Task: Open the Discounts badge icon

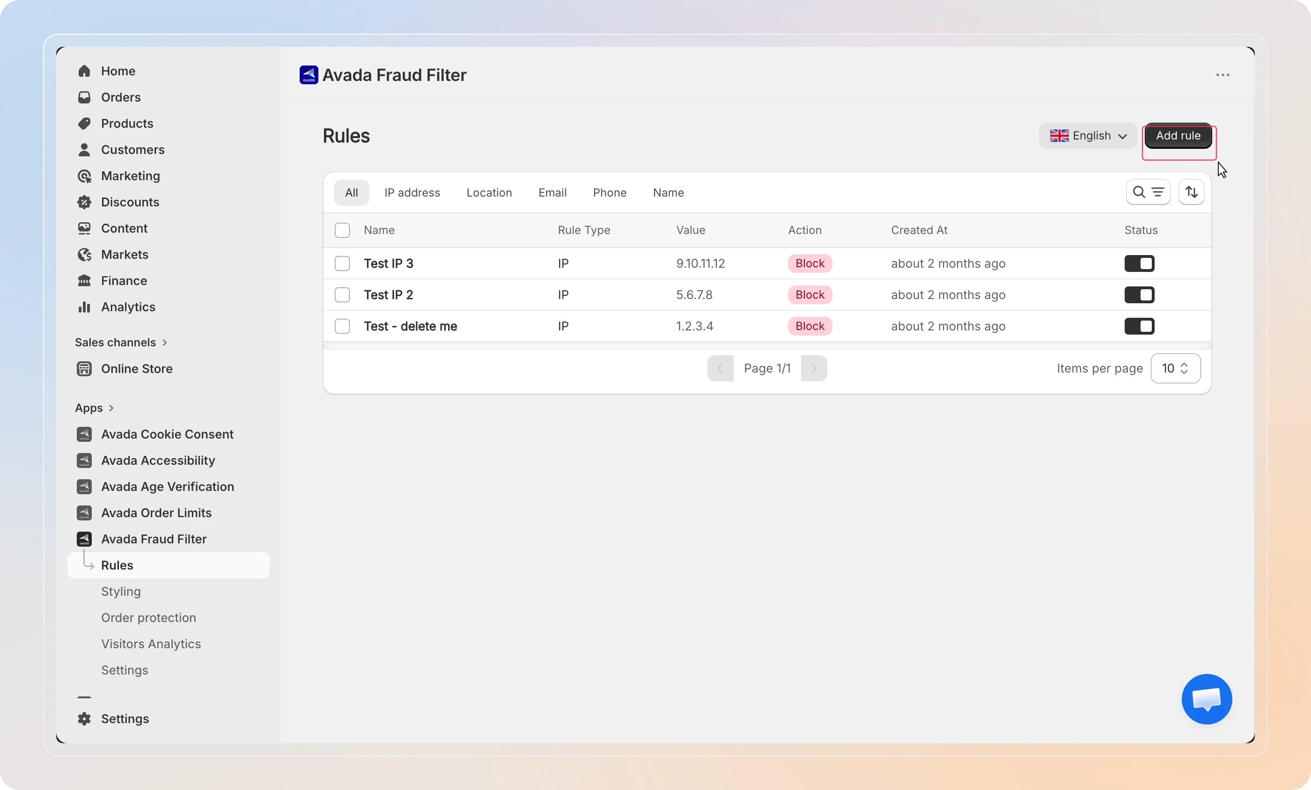Action: [84, 202]
